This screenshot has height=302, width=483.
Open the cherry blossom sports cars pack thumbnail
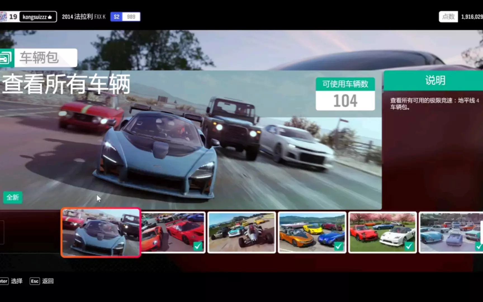pyautogui.click(x=383, y=233)
